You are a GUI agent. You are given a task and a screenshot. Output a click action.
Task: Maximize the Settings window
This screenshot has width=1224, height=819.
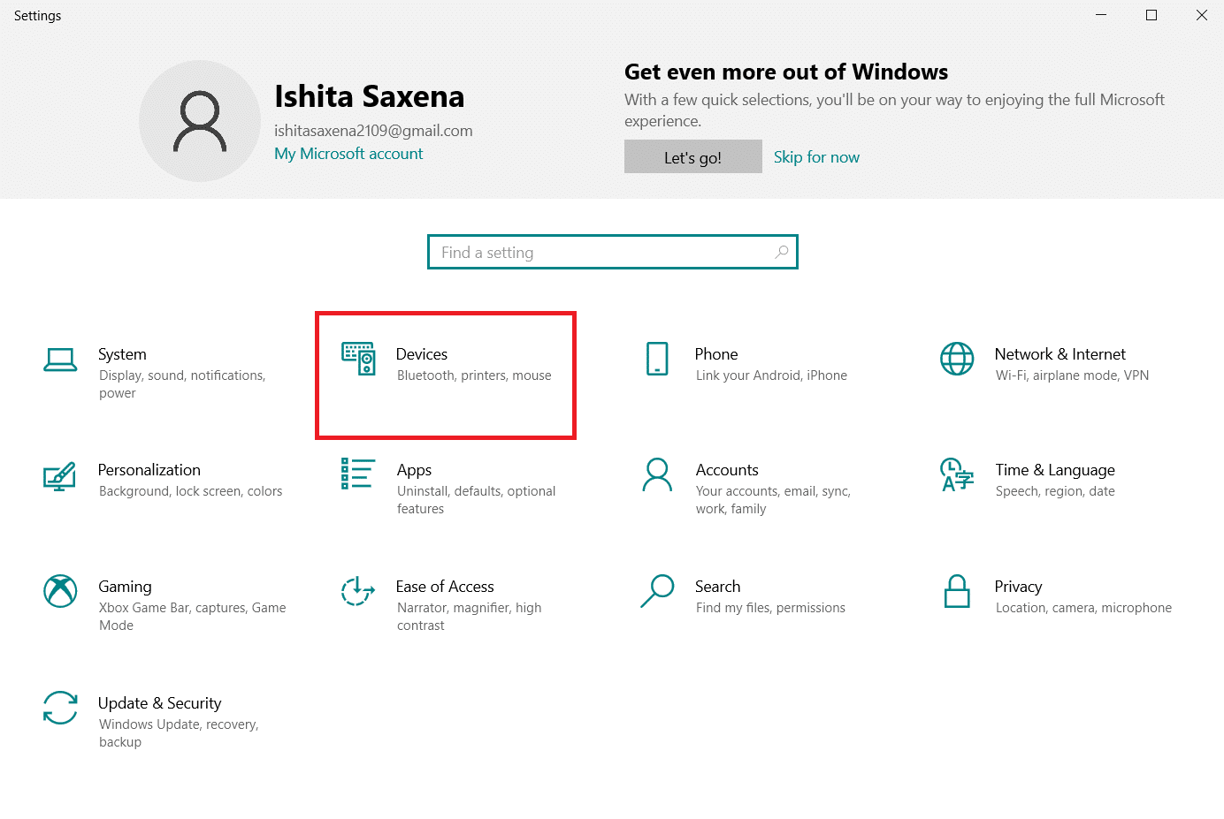pos(1151,15)
